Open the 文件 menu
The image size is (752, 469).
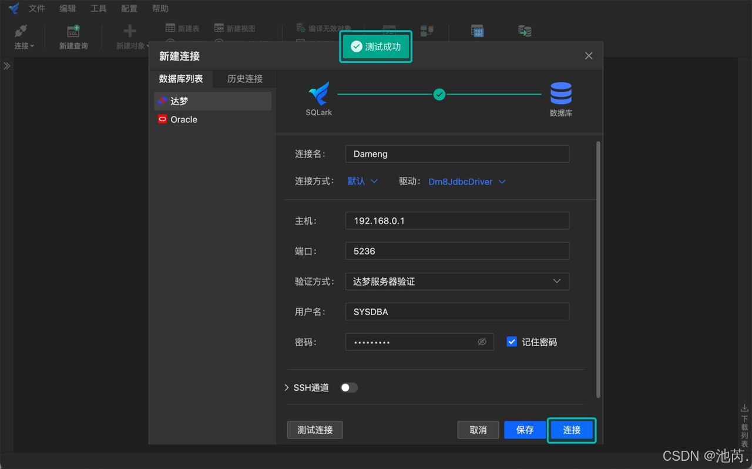pos(37,8)
